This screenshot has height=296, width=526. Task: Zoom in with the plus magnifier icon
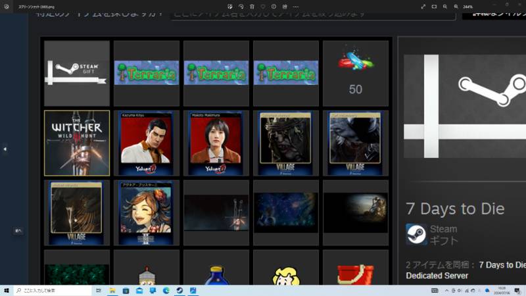[456, 7]
